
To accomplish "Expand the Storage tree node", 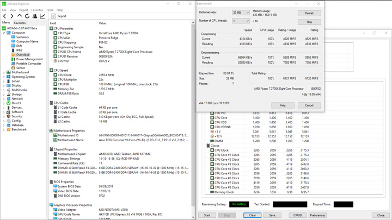I will click(x=4, y=95).
